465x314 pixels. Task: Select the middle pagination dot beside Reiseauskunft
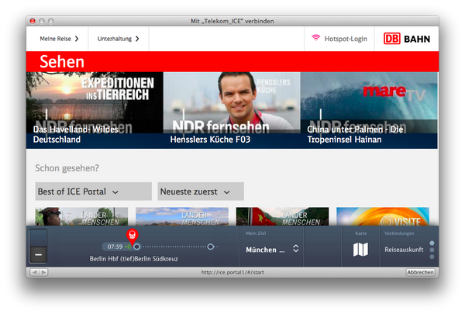pos(432,250)
